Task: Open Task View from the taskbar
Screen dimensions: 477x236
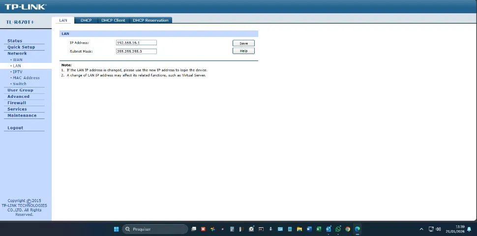Action: coord(194,229)
